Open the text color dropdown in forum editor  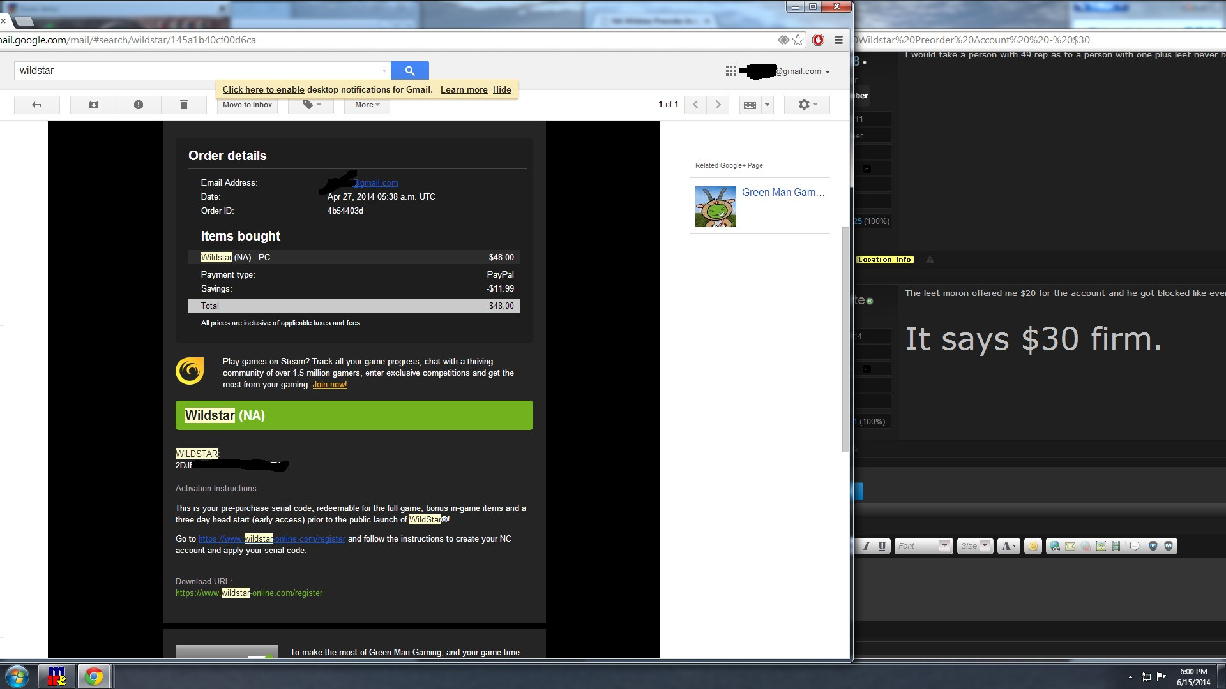[1008, 546]
